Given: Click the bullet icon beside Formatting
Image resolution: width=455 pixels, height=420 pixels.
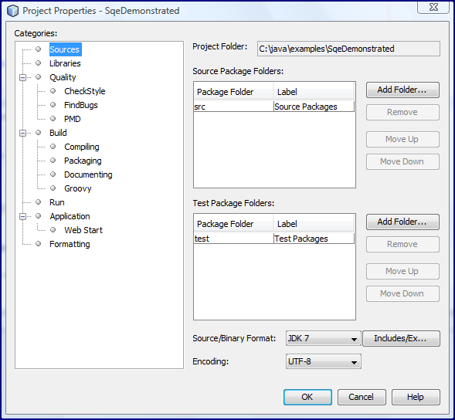Looking at the screenshot, I should click(x=39, y=244).
